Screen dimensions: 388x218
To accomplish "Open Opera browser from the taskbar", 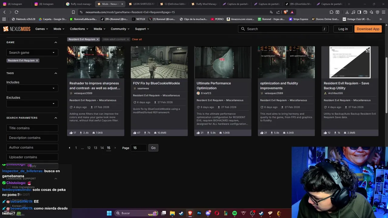I will tap(217, 213).
